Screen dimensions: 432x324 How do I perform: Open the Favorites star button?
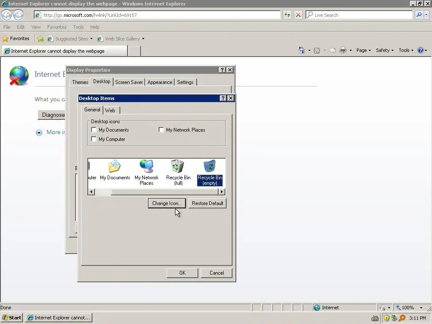click(16, 38)
